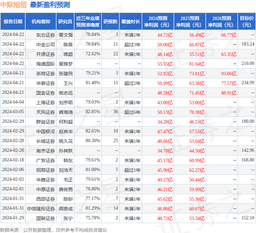Click the 168.80 target price
The image size is (256, 233).
tap(248, 160)
